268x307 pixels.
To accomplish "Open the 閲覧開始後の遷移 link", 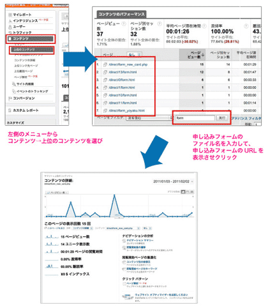I will [x=136, y=247].
